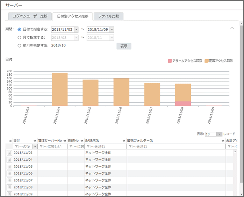Open 表示 record count dropdown
The image size is (244, 197).
(x=219, y=134)
